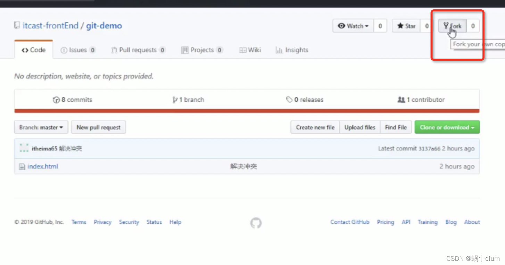Open the 1 branch list
Image resolution: width=505 pixels, height=265 pixels.
tap(188, 100)
